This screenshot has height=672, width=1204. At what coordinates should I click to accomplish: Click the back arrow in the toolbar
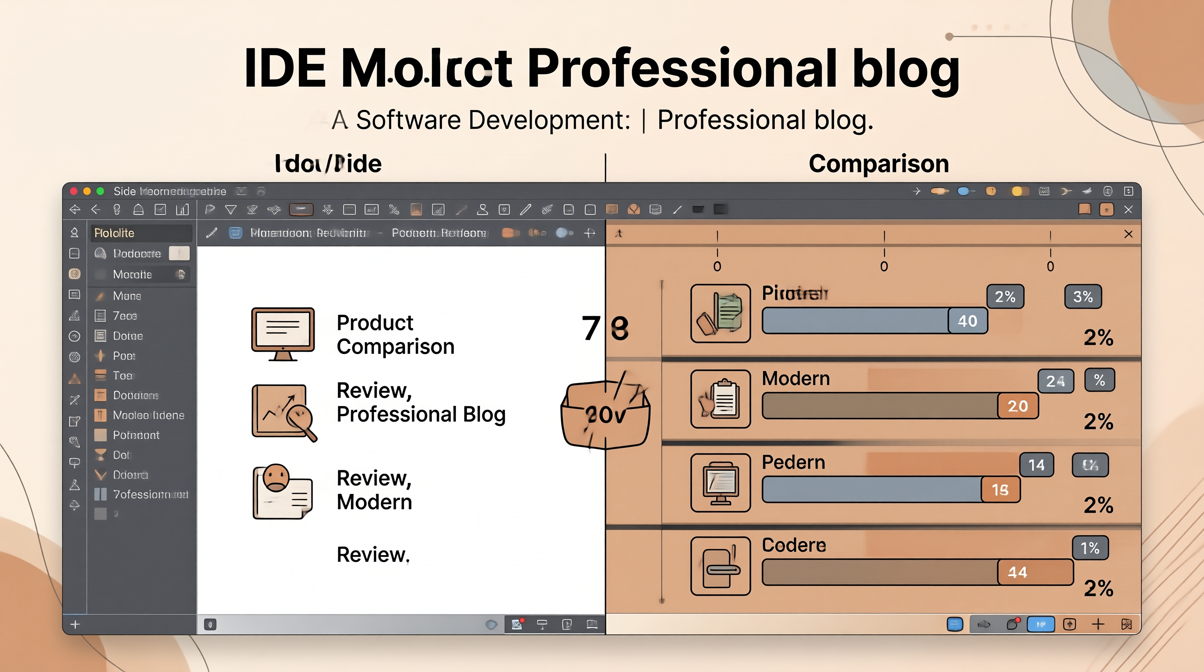[x=96, y=210]
